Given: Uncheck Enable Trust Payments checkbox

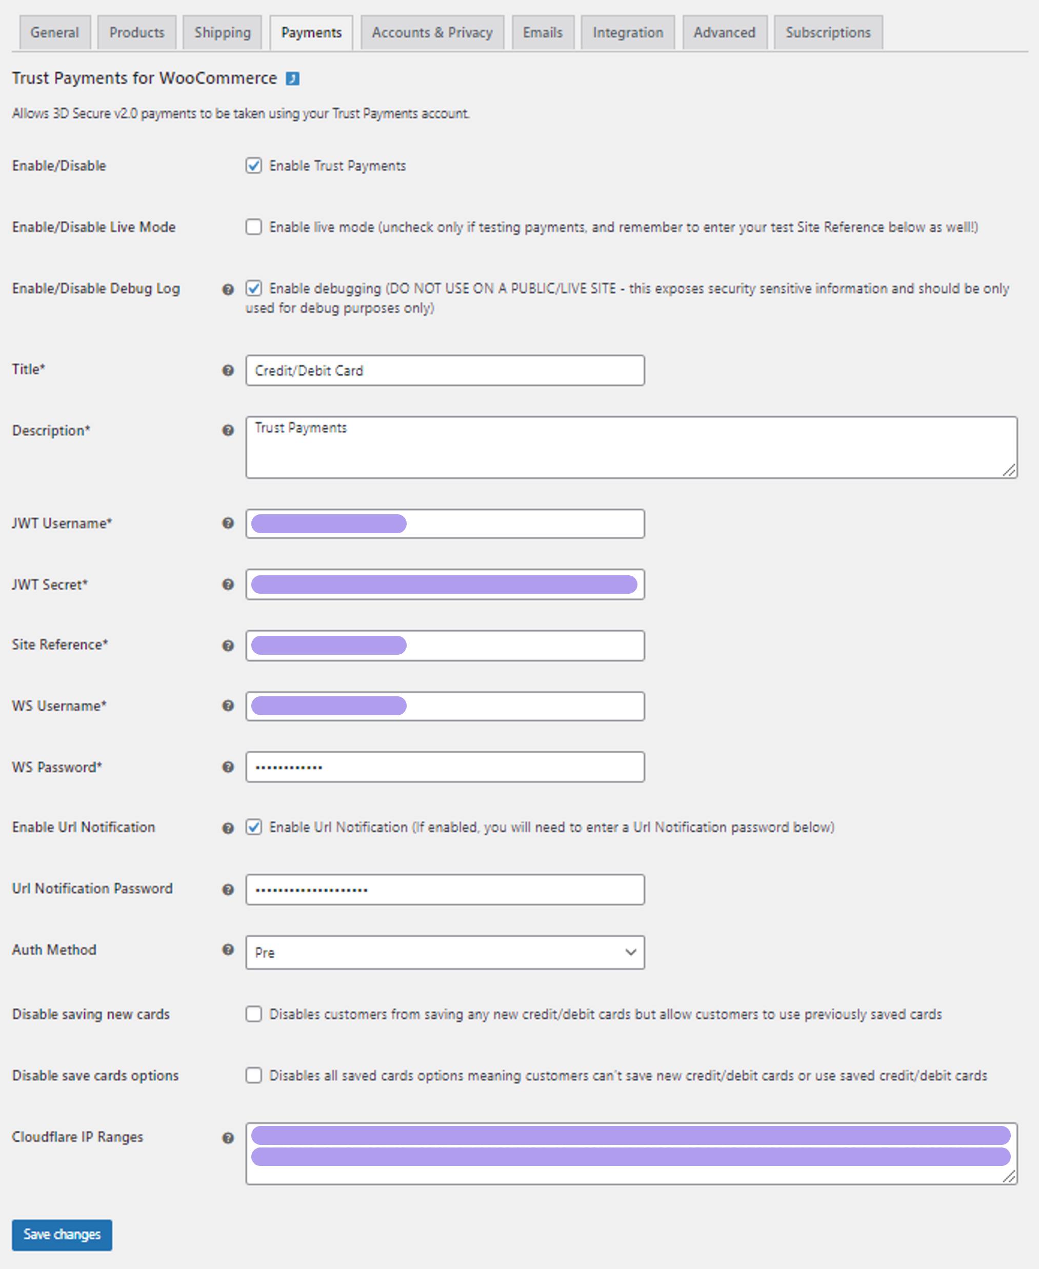Looking at the screenshot, I should coord(254,166).
